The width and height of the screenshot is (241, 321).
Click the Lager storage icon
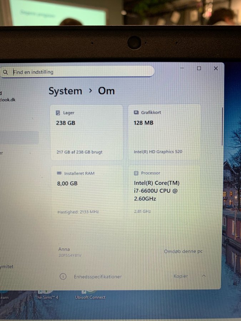point(58,113)
